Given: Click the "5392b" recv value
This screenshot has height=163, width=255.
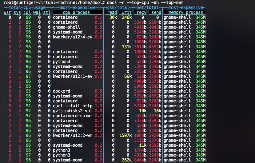Looking at the screenshot, I should [140, 96].
